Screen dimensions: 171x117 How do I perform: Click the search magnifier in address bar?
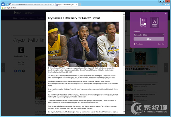[50, 5]
